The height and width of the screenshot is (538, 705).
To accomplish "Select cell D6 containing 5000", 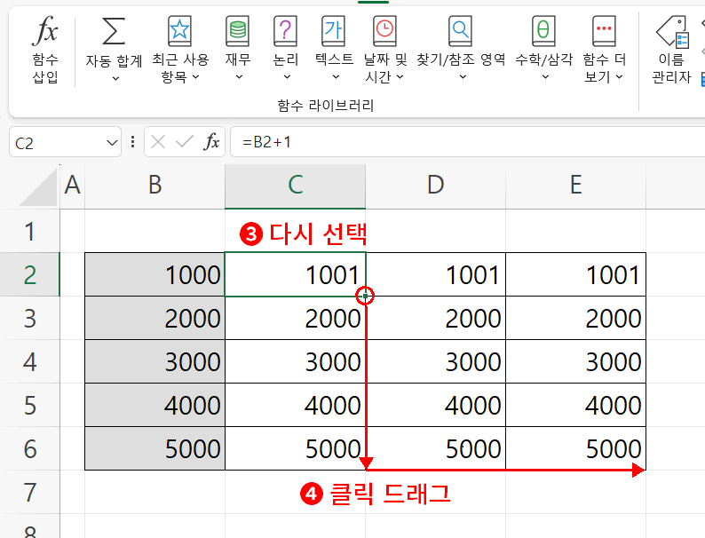I will [x=435, y=449].
